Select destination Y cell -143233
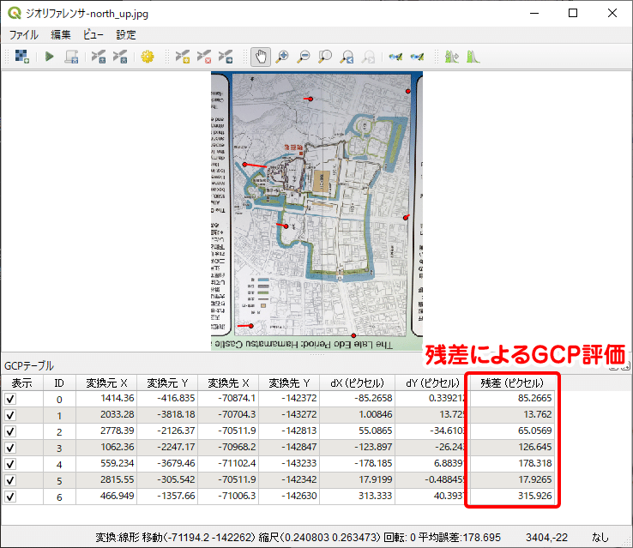The height and width of the screenshot is (548, 633). 289,463
